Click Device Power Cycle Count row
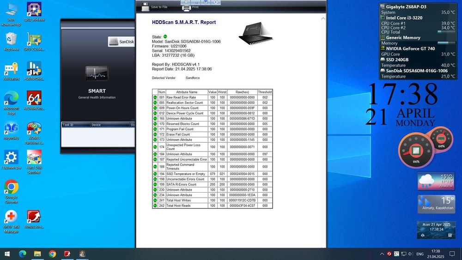 tap(213, 113)
